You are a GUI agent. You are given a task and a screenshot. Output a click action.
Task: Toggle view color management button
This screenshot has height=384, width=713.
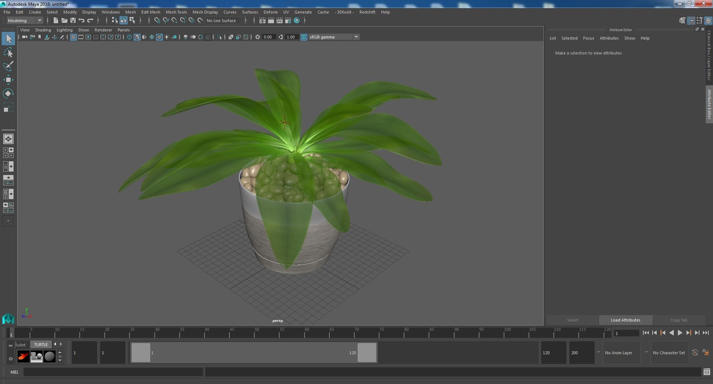(304, 37)
